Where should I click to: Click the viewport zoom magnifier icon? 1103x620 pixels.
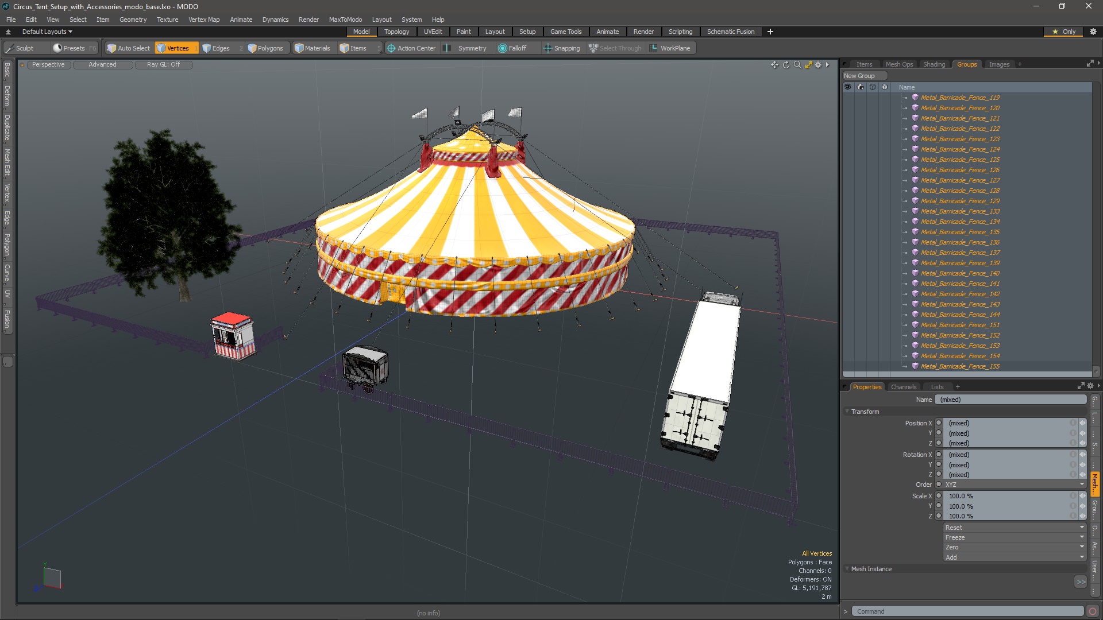pyautogui.click(x=797, y=65)
